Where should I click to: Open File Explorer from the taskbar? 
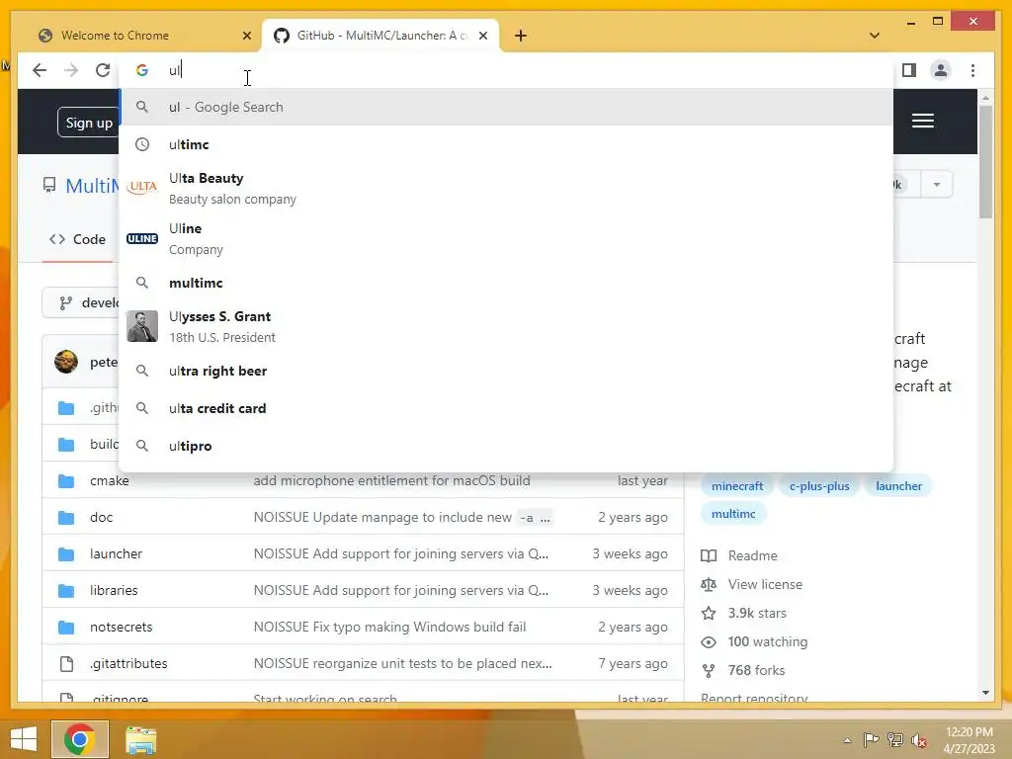point(140,739)
